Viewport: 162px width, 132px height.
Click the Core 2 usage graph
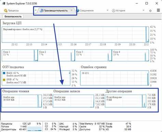pos(56,55)
